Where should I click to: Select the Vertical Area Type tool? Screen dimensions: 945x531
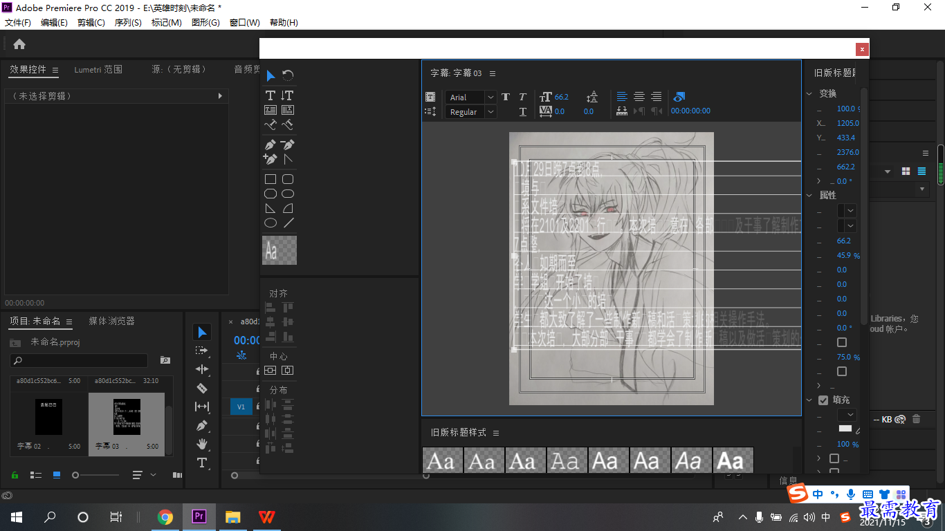coord(288,110)
